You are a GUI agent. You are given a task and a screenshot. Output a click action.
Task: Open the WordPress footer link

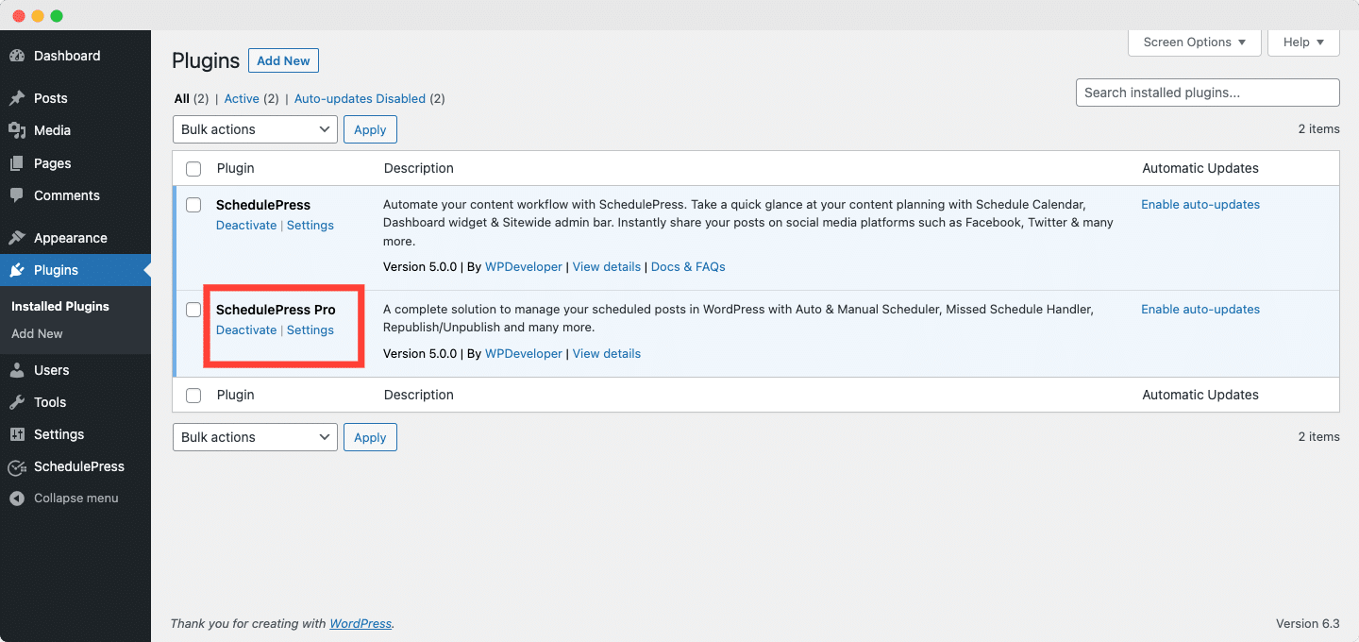361,623
